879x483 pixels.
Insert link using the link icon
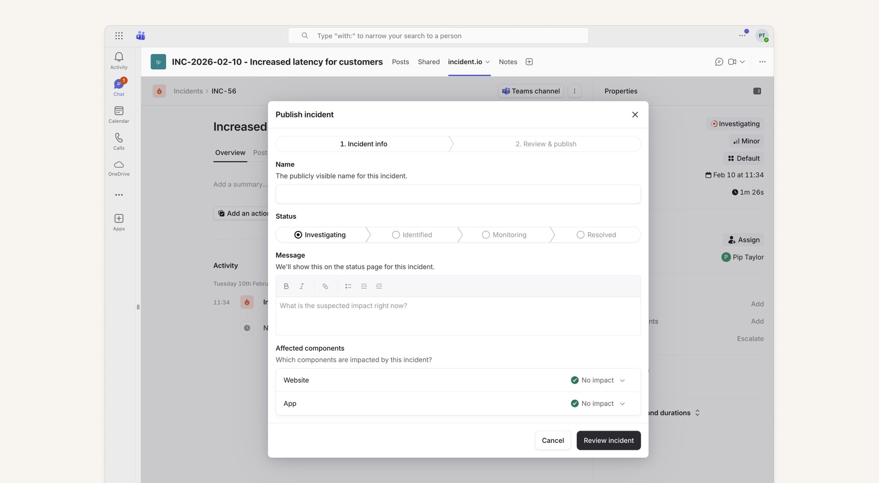(325, 286)
